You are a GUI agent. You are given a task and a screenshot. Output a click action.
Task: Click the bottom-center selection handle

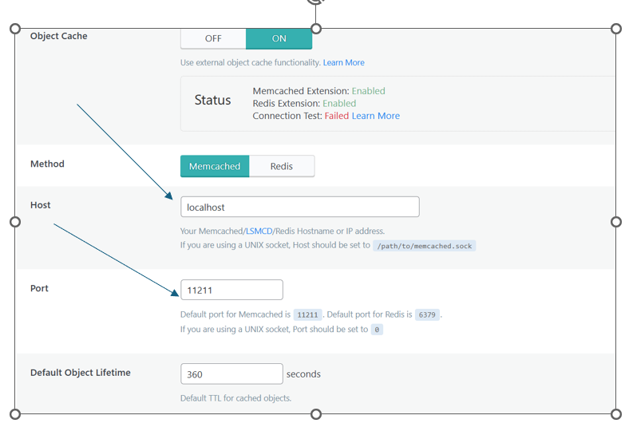click(x=315, y=414)
